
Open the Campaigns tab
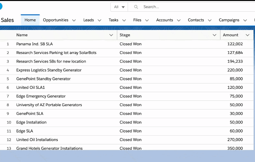[x=229, y=20]
